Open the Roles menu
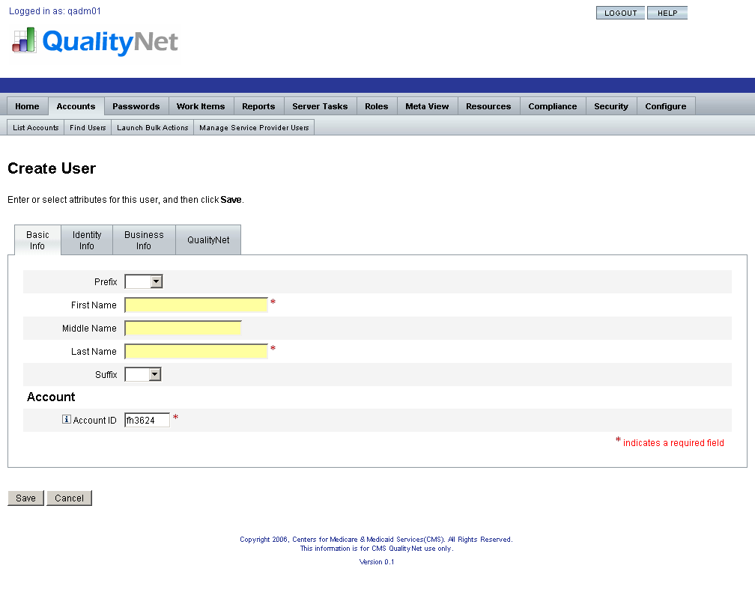The image size is (755, 589). 377,106
